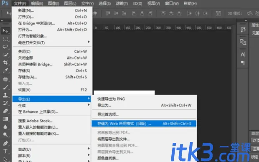This screenshot has height=162, width=259.
Task: Choose 将图层导出到文件... entry
Action: coord(144,139)
